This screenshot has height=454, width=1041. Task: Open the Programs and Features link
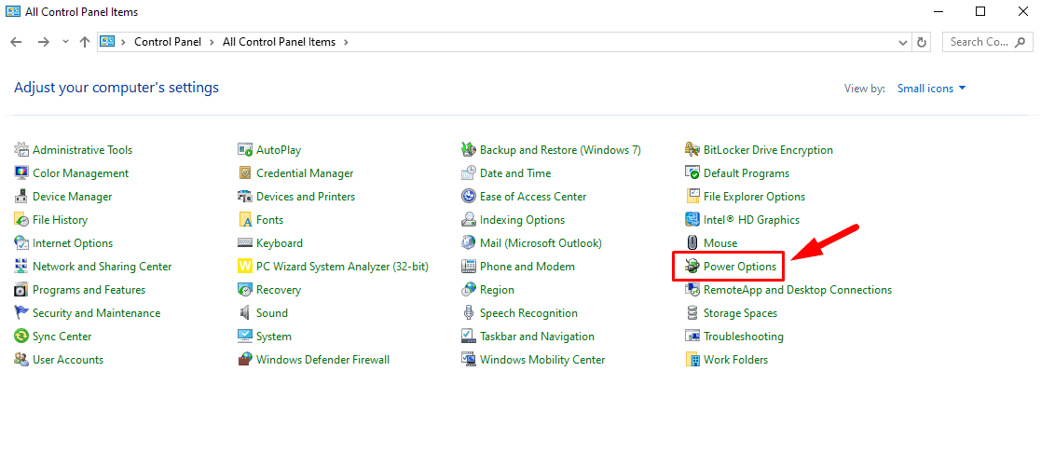[x=89, y=290]
